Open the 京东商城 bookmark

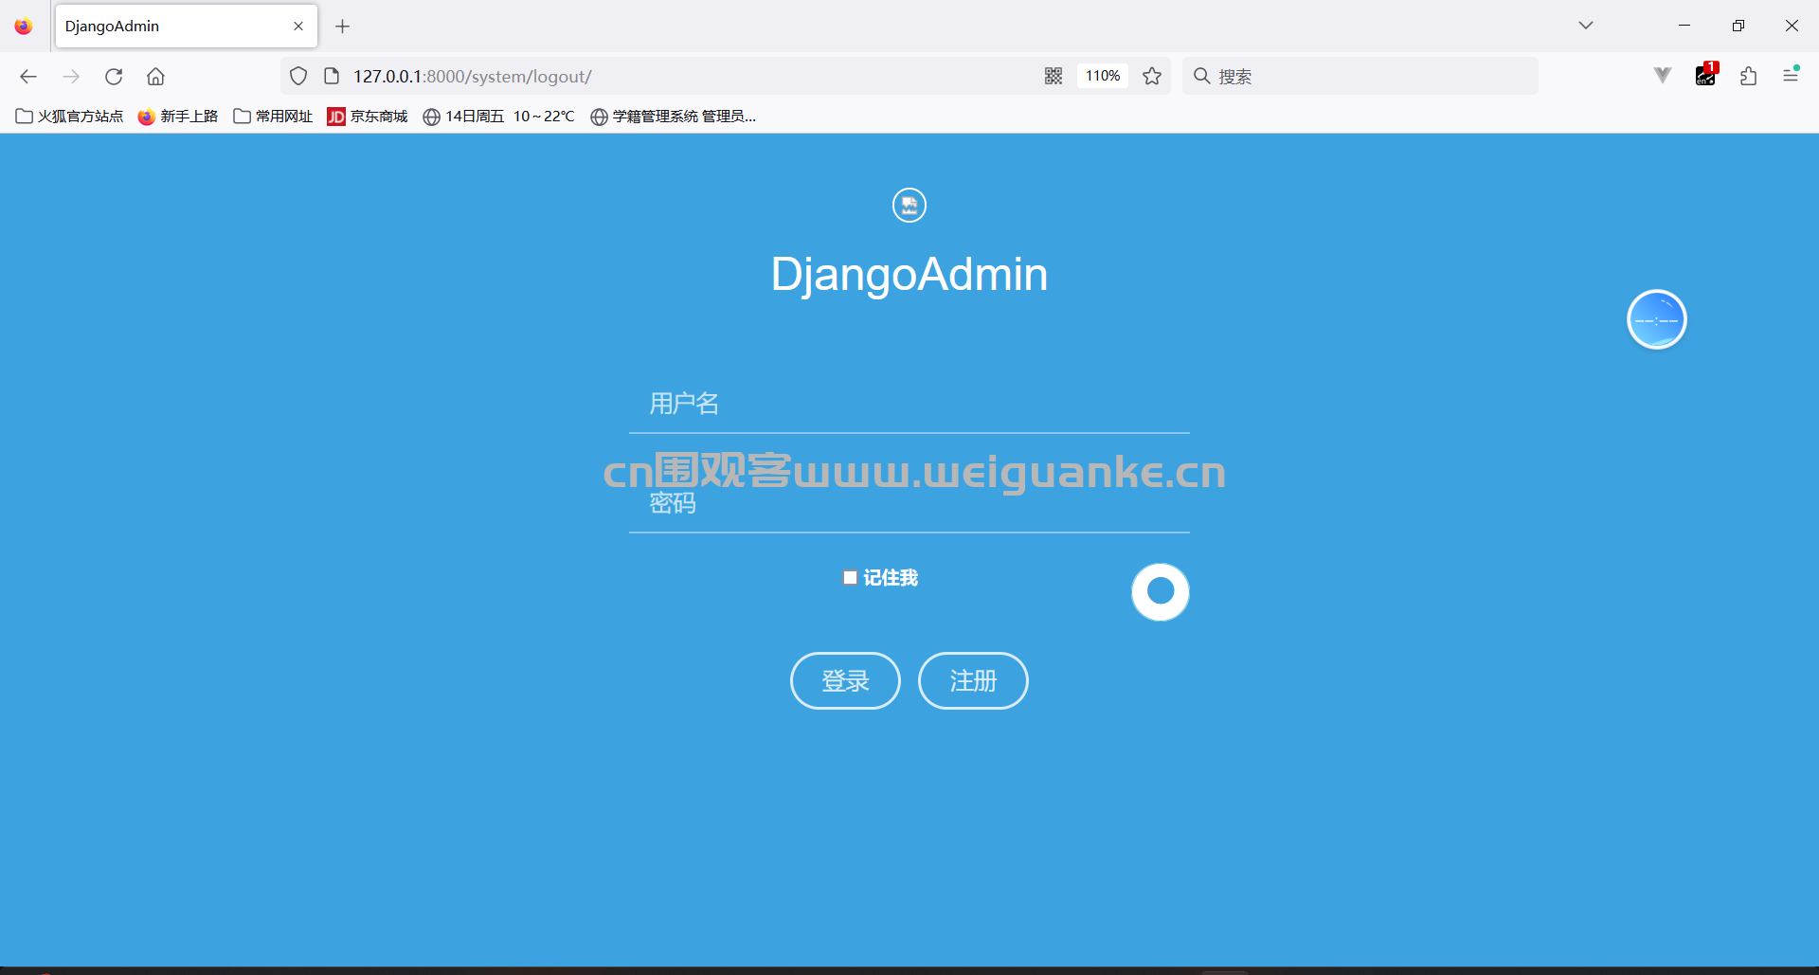pos(368,117)
